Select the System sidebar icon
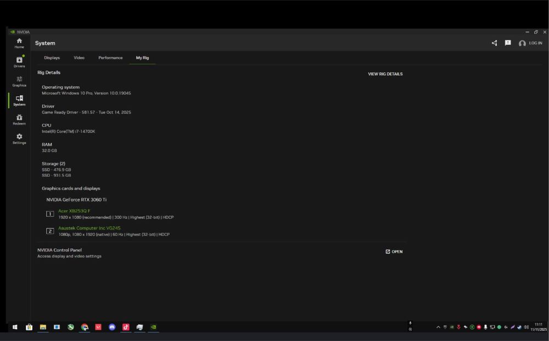Image resolution: width=549 pixels, height=341 pixels. coord(19,100)
